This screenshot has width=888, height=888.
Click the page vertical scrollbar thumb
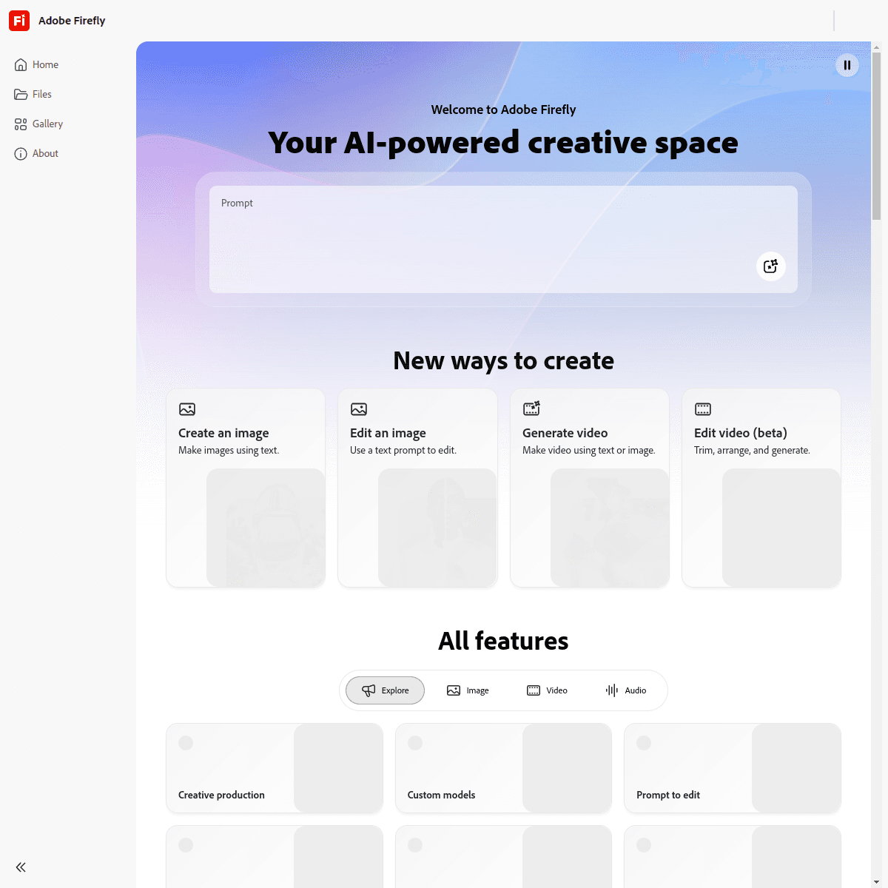coord(876,137)
